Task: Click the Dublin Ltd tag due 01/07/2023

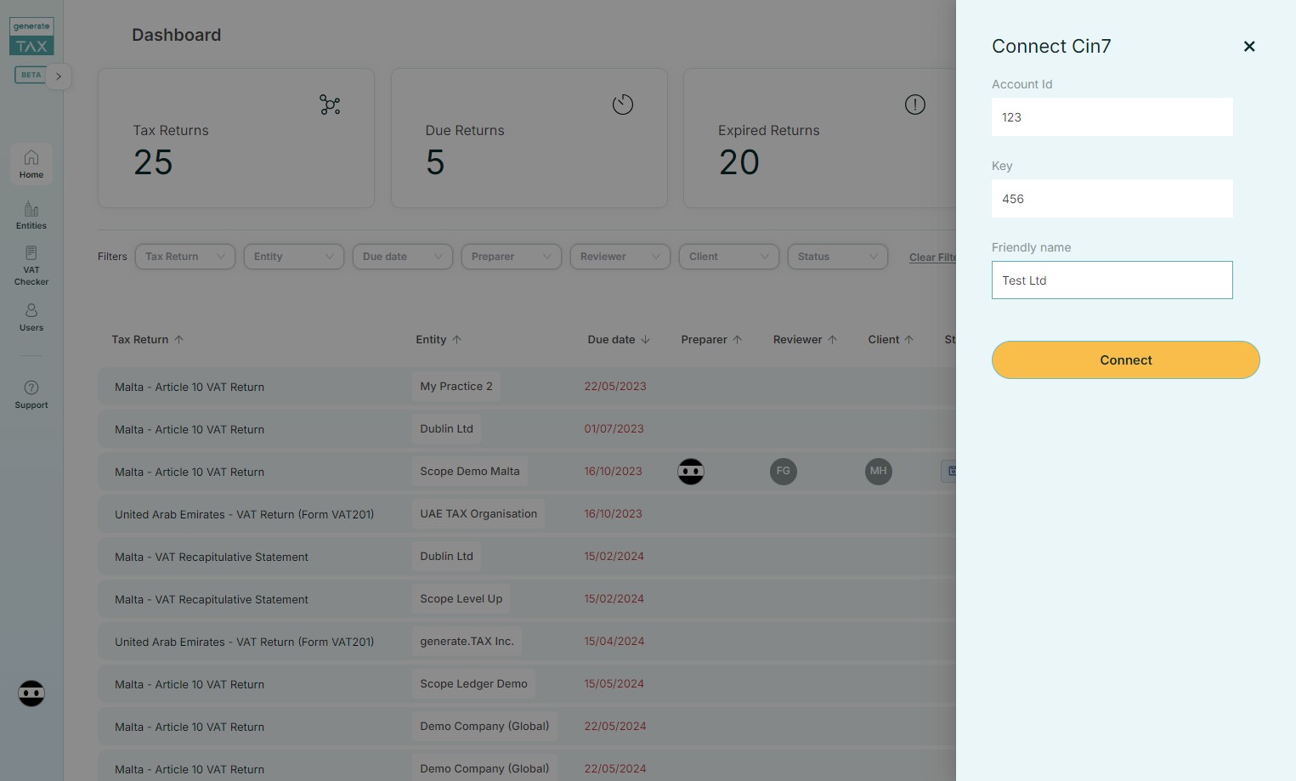Action: click(x=447, y=429)
